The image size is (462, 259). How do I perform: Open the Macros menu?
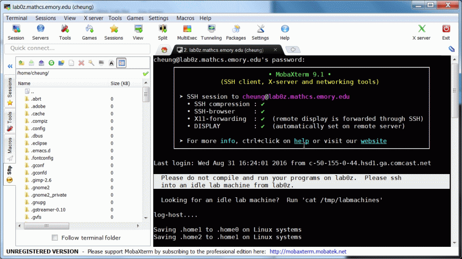click(186, 18)
